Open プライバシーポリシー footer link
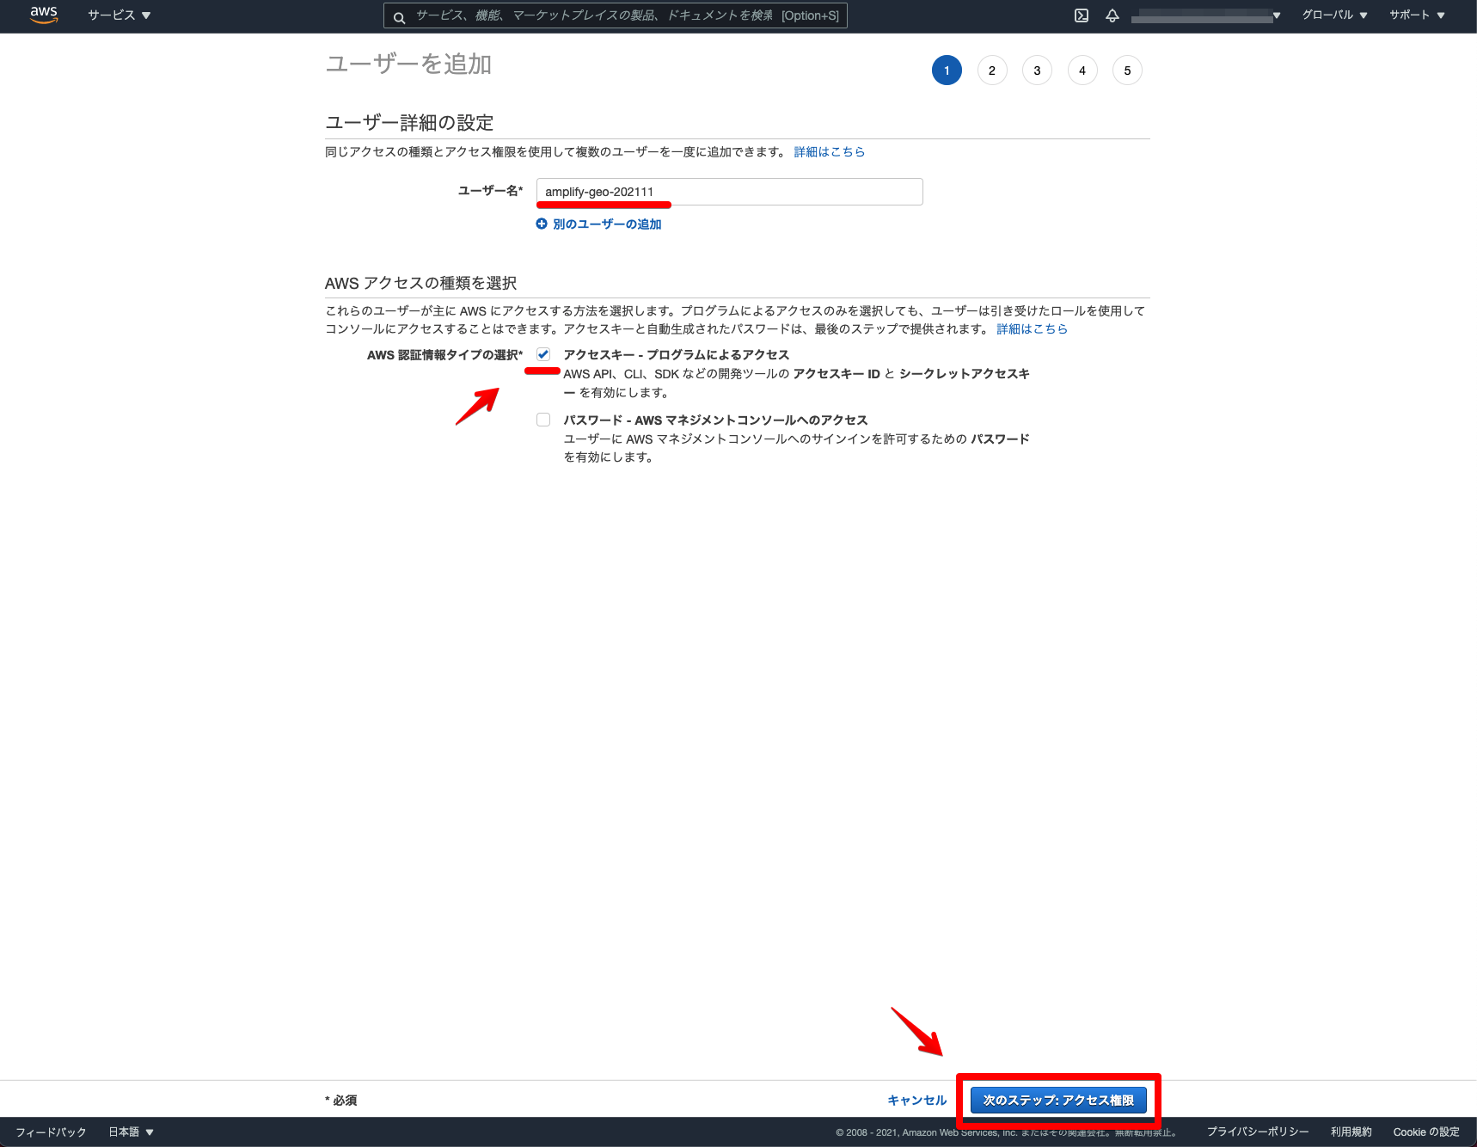Image resolution: width=1477 pixels, height=1147 pixels. (x=1258, y=1132)
